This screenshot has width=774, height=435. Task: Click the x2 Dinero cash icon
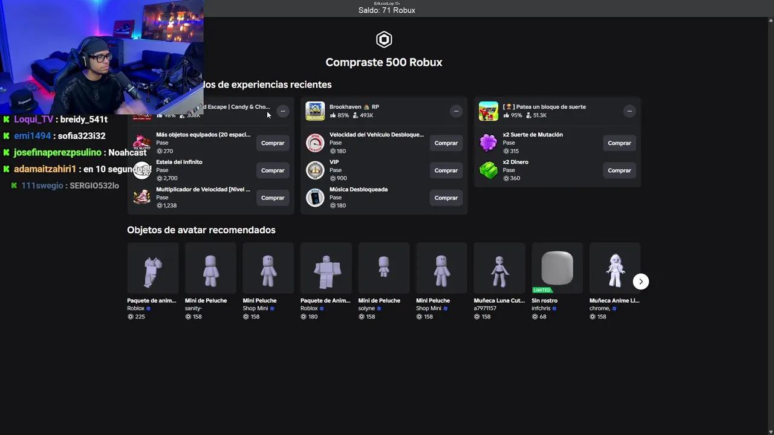(x=489, y=170)
